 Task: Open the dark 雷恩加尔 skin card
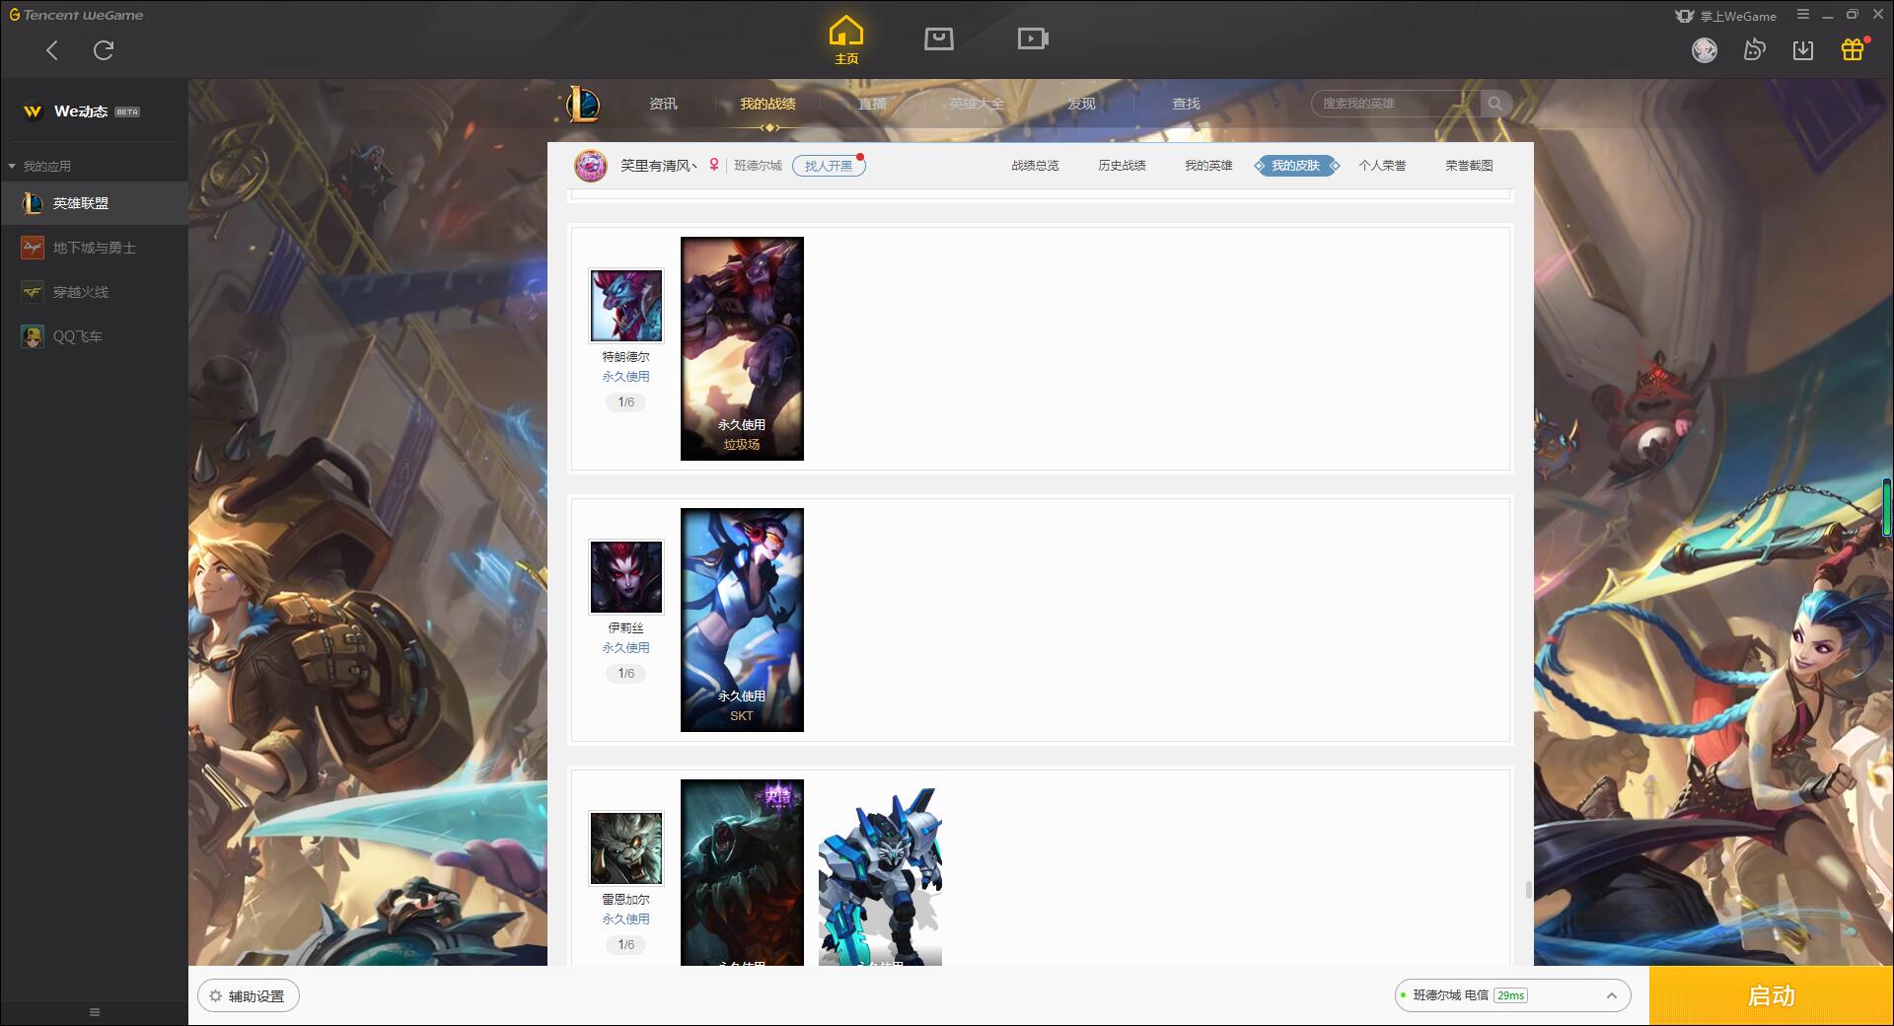(742, 872)
